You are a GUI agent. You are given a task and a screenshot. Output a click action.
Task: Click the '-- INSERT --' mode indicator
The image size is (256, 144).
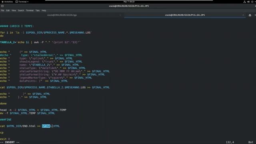10,142
